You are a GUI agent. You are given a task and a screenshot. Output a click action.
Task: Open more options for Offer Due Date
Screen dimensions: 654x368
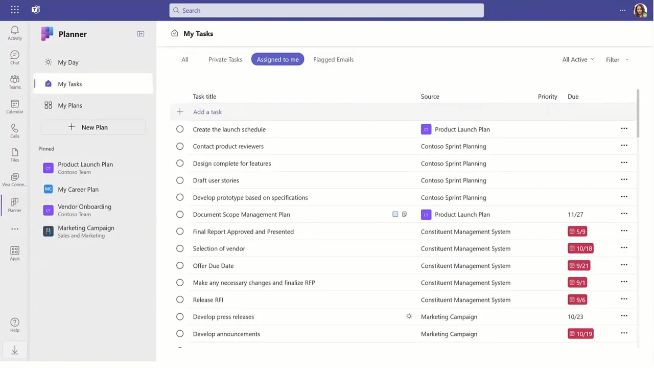624,265
